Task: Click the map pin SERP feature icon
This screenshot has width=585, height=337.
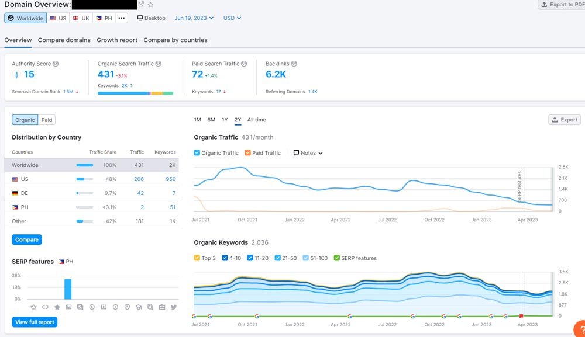Action: [127, 307]
